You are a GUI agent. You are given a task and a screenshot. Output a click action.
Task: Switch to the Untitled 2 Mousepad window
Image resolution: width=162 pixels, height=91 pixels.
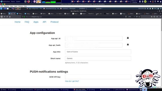tap(68, 9)
